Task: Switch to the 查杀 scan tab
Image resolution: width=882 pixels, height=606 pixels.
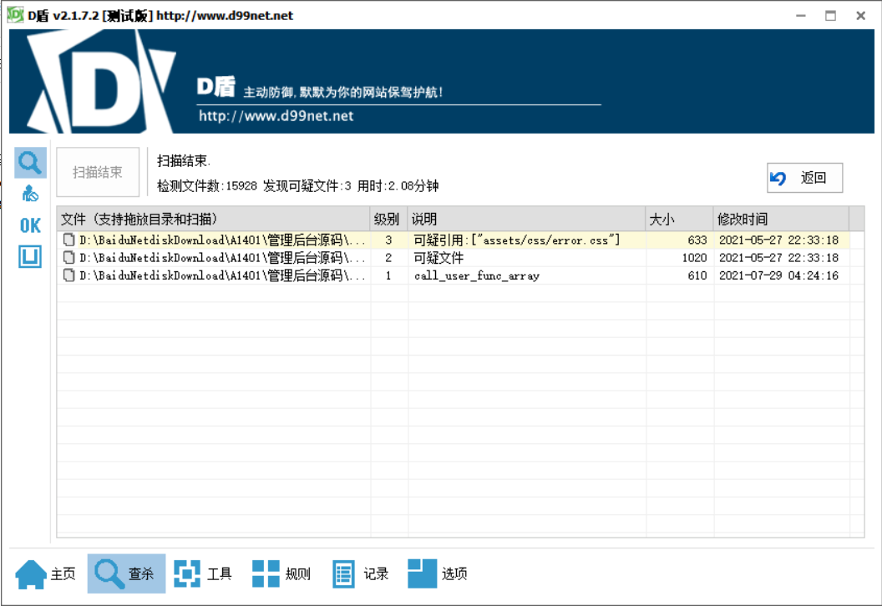Action: coord(126,573)
